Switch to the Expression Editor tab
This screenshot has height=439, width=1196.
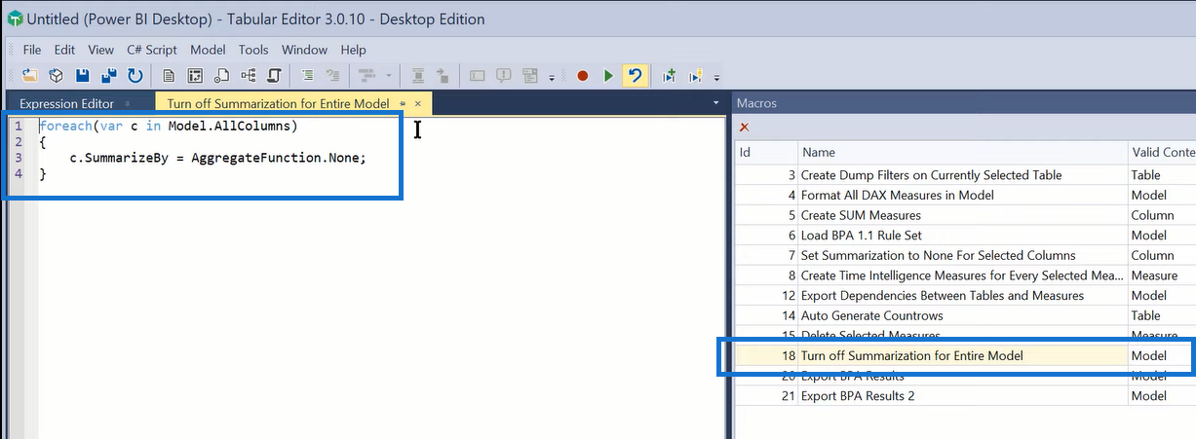pos(66,103)
